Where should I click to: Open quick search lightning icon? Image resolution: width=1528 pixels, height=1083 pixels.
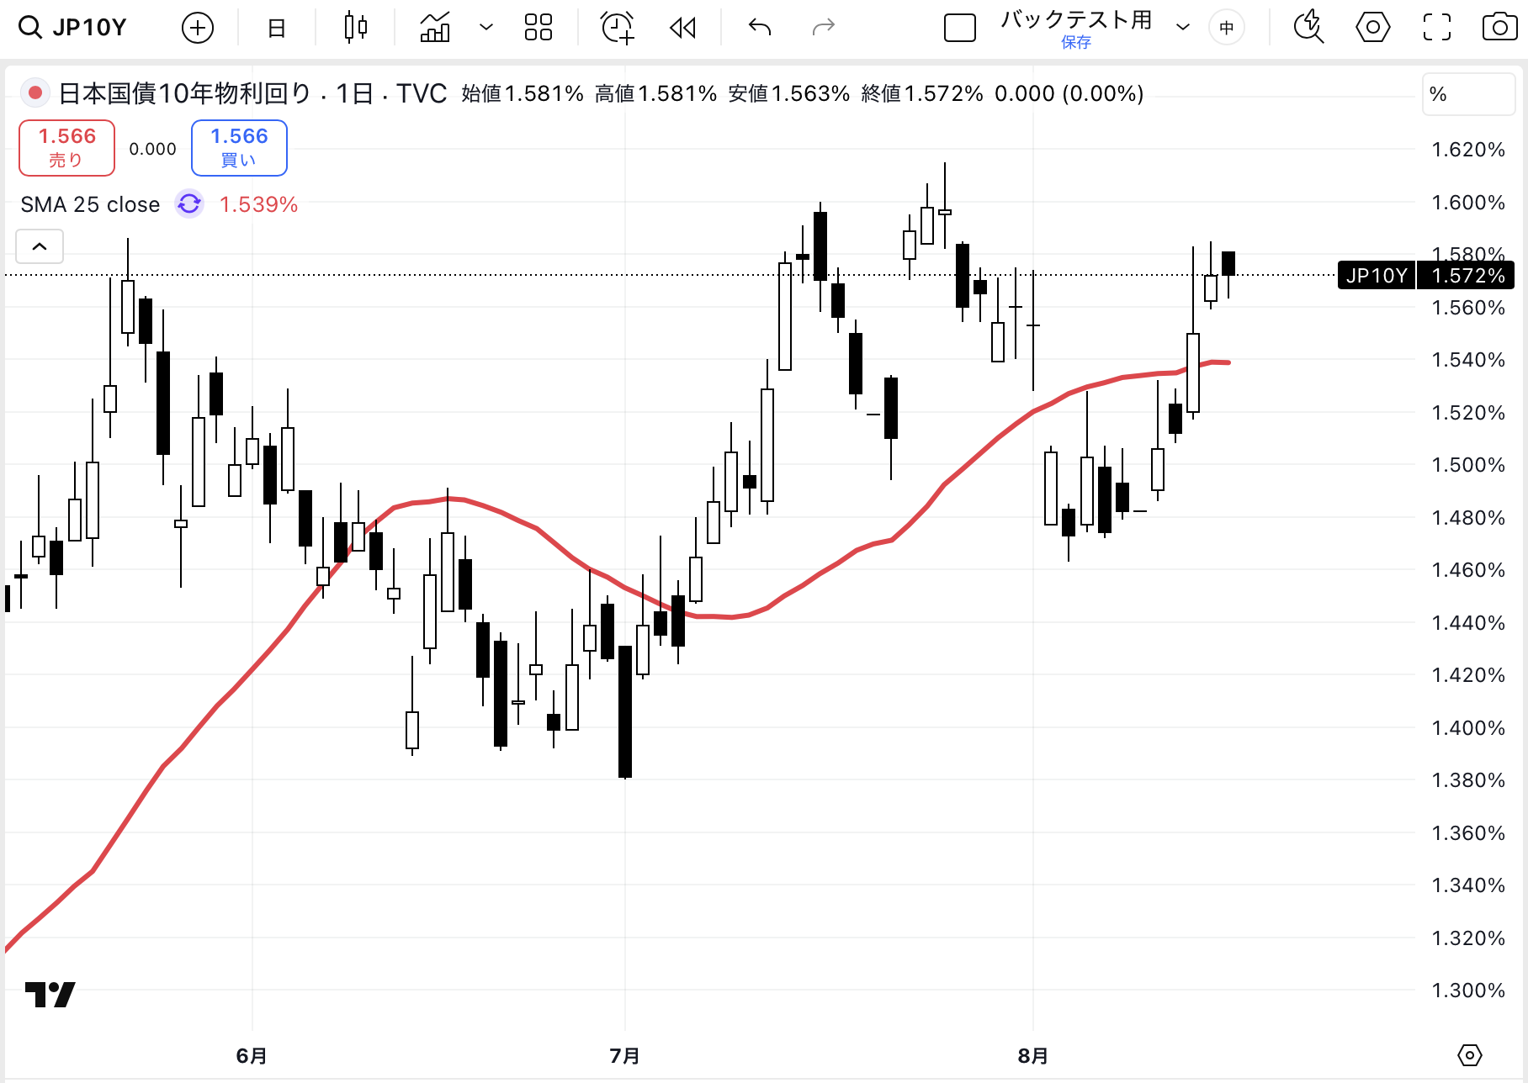coord(1308,28)
